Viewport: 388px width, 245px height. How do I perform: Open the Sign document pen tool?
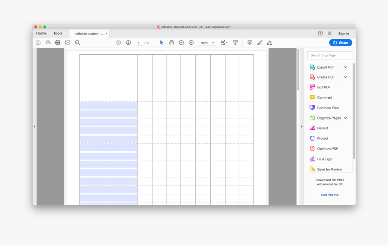pyautogui.click(x=270, y=43)
